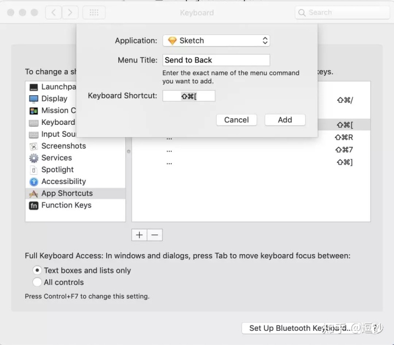Image resolution: width=394 pixels, height=345 pixels.
Task: Show all preferences grid icon
Action: click(94, 12)
